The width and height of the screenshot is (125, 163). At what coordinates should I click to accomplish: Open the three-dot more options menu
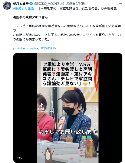pos(120,4)
